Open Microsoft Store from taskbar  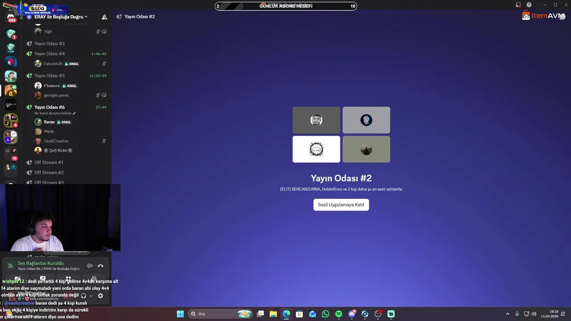(299, 314)
